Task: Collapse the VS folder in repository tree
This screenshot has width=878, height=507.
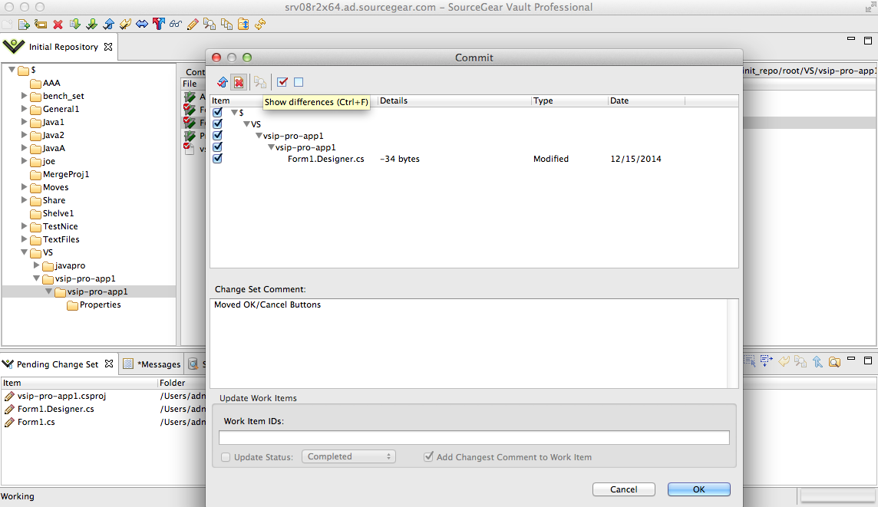Action: (24, 252)
